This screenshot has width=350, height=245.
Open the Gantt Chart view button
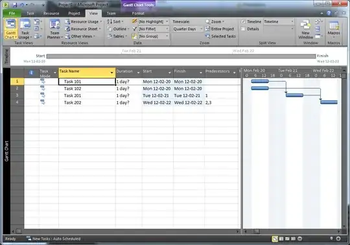coord(10,29)
